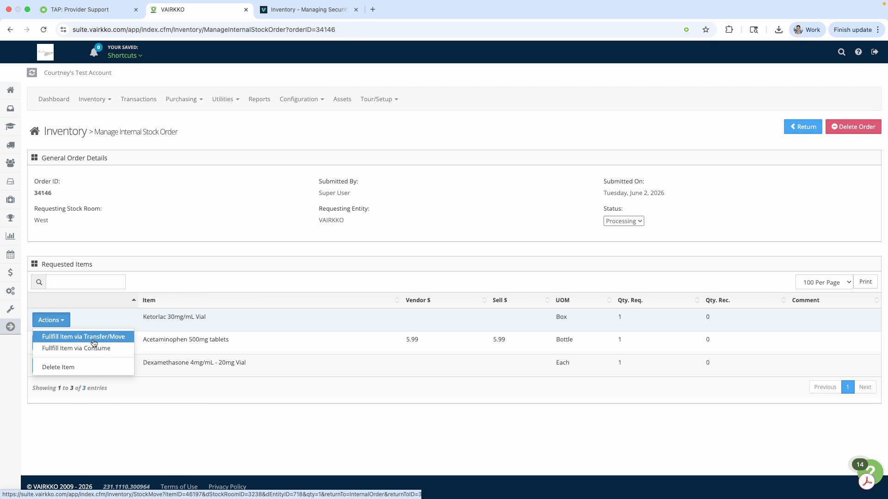The width and height of the screenshot is (888, 499).
Task: Click the Inventory breadcrumb home icon
Action: (35, 131)
